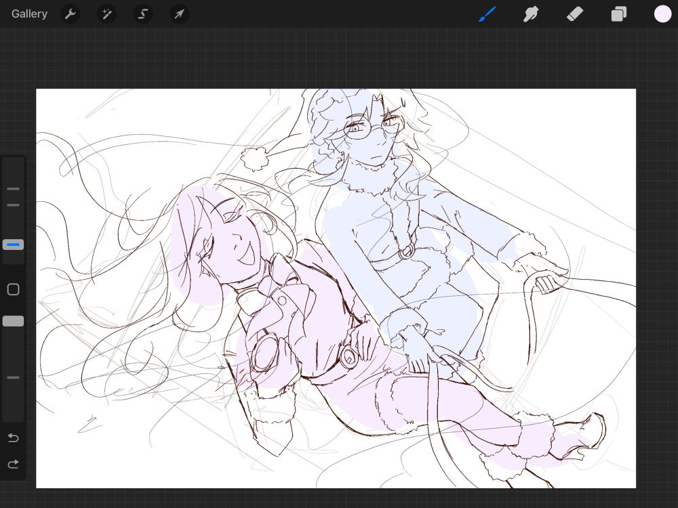Click the brush opacity slider handle
Viewport: 678px width, 508px height.
click(x=13, y=321)
